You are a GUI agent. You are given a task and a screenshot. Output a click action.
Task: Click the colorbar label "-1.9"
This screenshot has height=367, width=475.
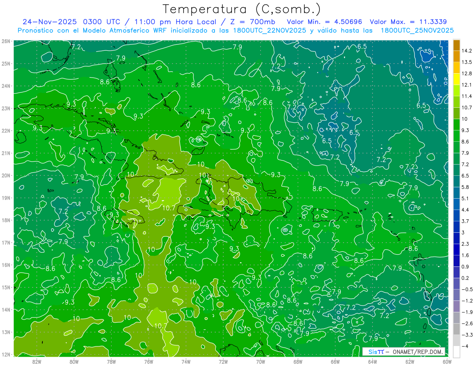coord(467,312)
